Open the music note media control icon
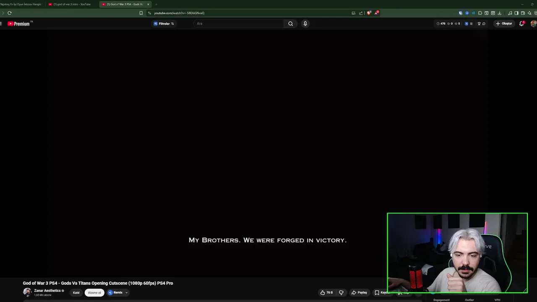Viewport: 537px width, 302px height. point(510,13)
